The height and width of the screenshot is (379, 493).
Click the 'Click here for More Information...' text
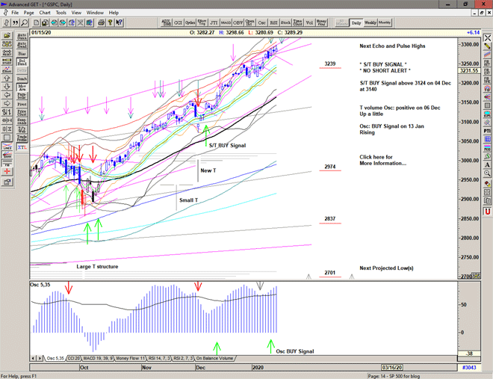coord(382,160)
